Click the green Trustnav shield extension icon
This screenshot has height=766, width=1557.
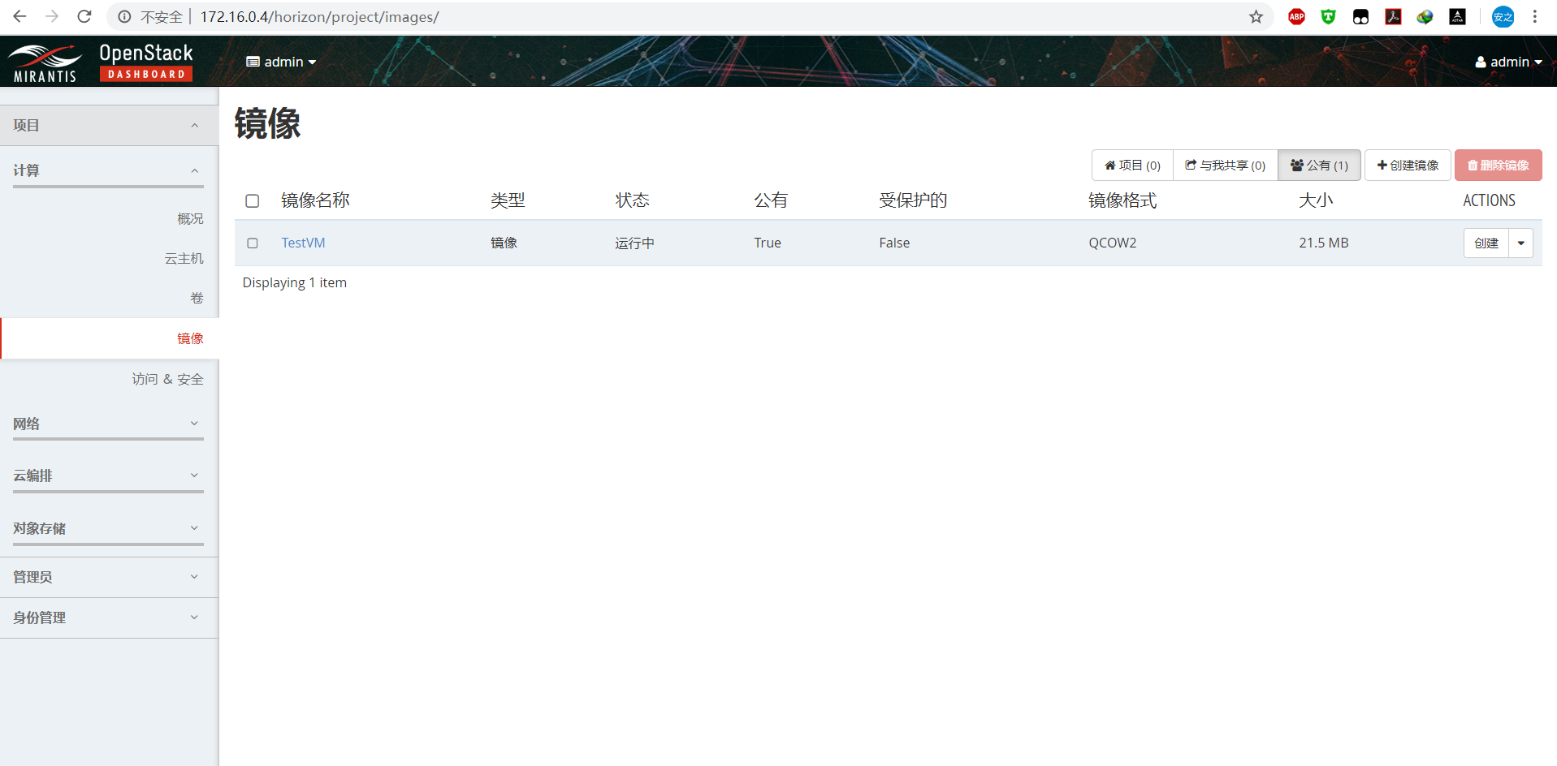[x=1328, y=16]
